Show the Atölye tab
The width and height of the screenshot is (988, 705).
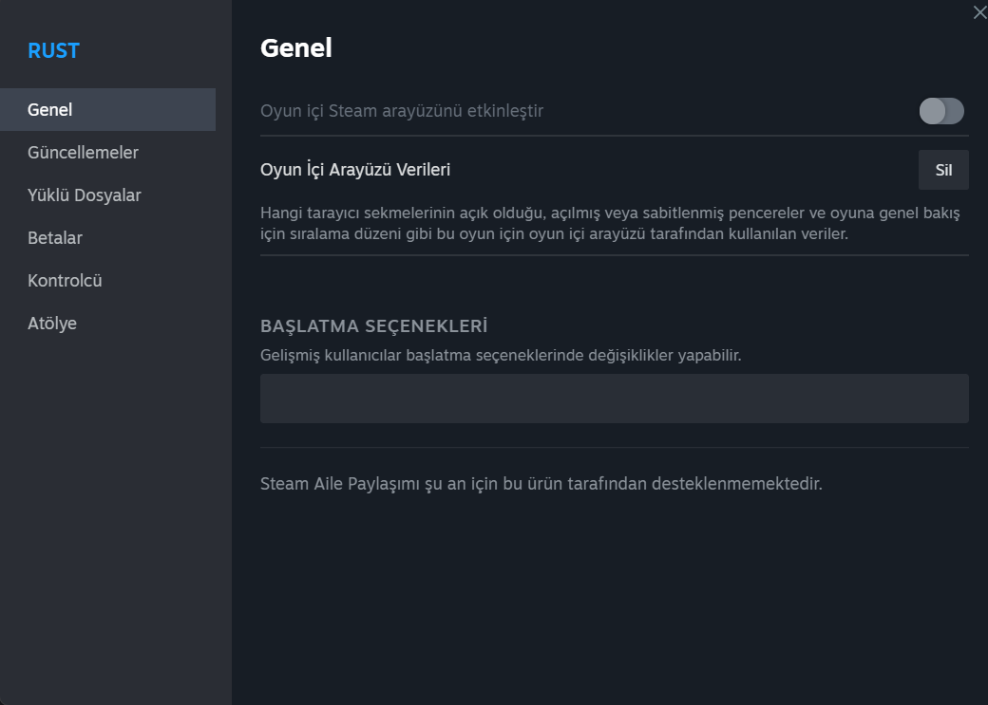[x=52, y=324]
